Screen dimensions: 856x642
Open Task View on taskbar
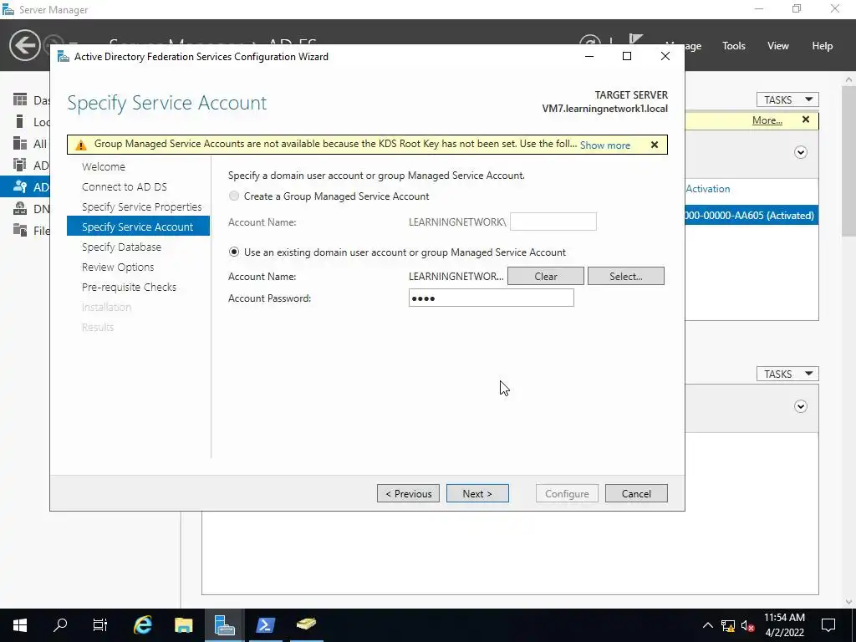[100, 624]
